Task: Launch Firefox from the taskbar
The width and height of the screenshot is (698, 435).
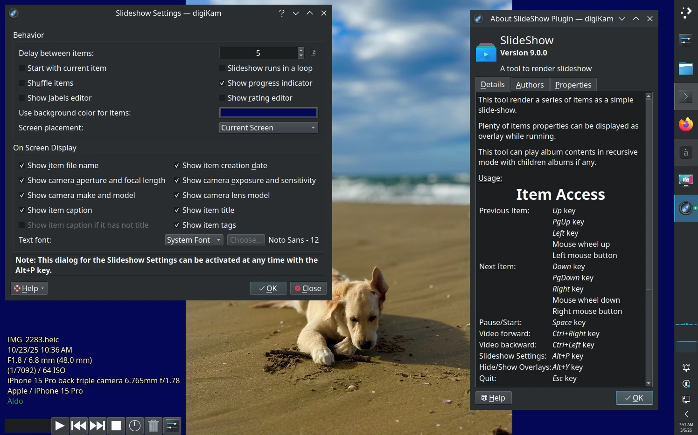Action: coord(685,124)
